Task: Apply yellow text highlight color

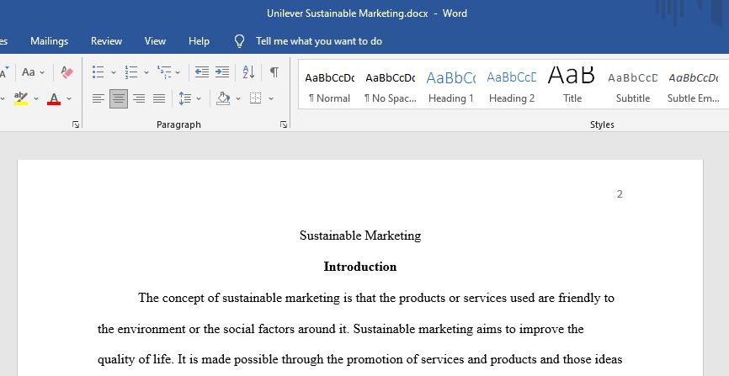Action: pyautogui.click(x=21, y=98)
